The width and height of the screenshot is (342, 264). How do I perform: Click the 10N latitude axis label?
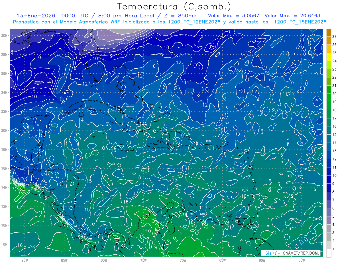(x=5, y=225)
